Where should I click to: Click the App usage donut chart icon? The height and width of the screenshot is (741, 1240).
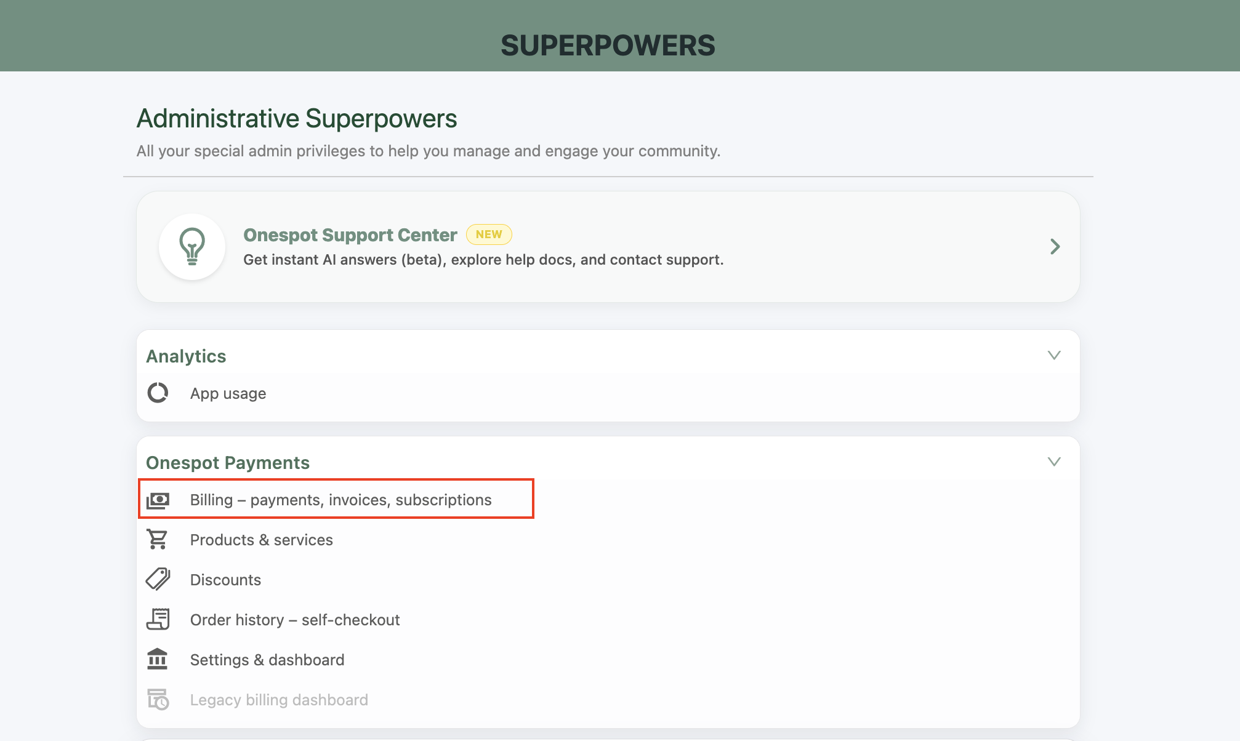pos(158,393)
